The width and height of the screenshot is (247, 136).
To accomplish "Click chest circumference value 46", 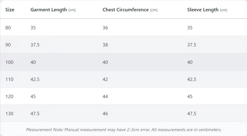I will tap(105, 114).
